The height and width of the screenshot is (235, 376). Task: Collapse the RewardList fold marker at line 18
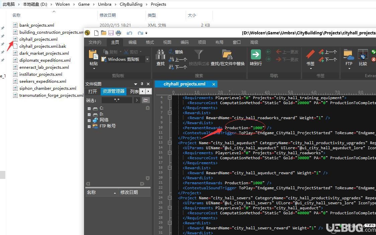(x=170, y=168)
